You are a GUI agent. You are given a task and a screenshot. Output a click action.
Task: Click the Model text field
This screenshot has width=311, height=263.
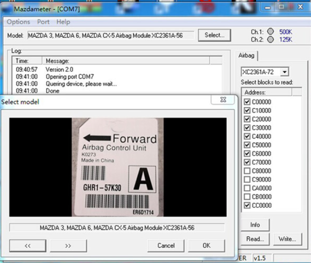111,36
